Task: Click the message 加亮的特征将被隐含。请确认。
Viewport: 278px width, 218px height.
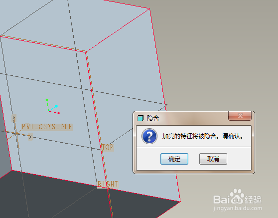Action: point(203,136)
